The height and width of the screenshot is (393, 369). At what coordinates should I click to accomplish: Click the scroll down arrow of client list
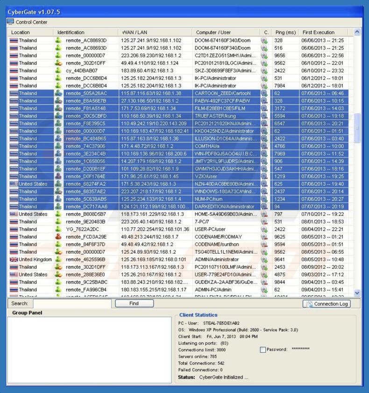357,293
